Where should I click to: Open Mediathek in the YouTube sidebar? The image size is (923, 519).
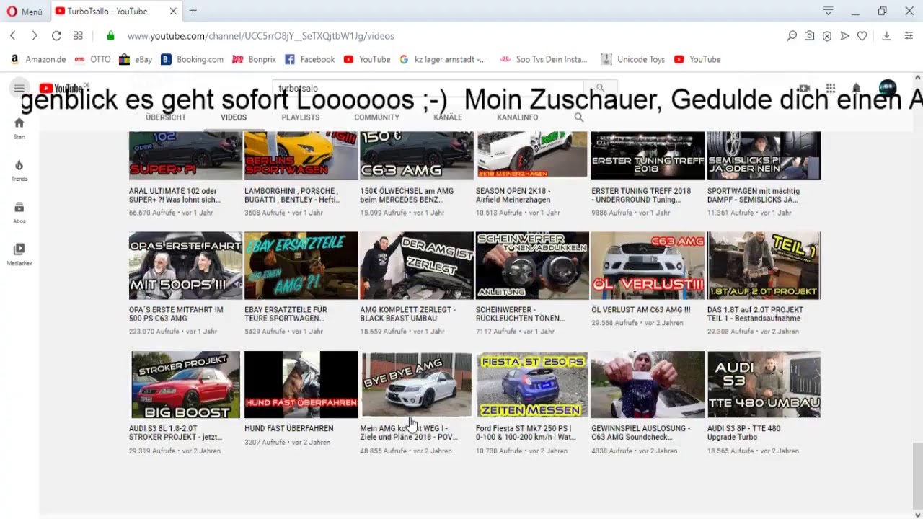[19, 254]
